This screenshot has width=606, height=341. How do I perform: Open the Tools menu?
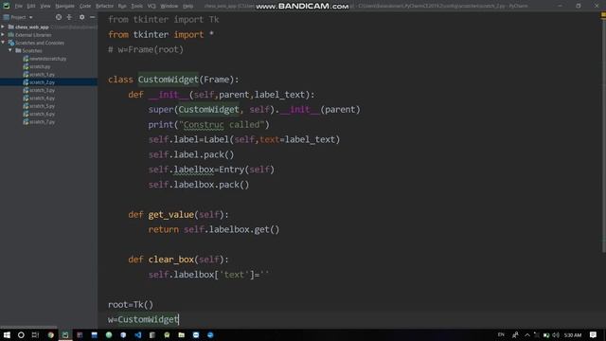(136, 7)
